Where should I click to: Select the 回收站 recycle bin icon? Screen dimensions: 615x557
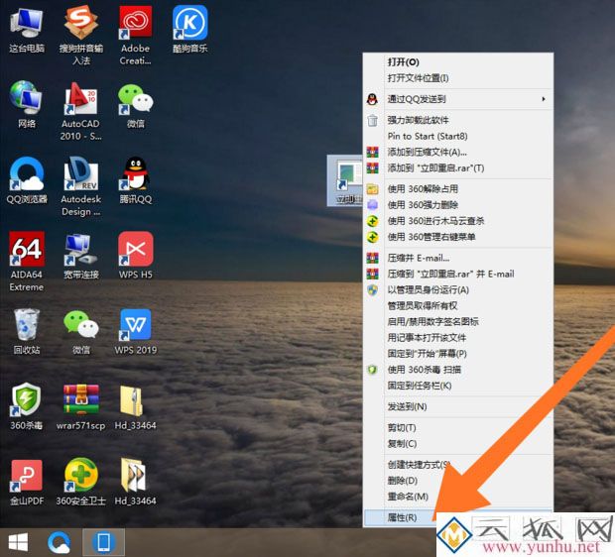coord(26,332)
